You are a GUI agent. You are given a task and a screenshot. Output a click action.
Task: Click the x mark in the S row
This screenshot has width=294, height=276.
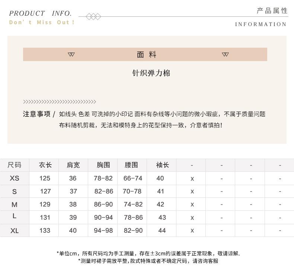tap(192, 191)
